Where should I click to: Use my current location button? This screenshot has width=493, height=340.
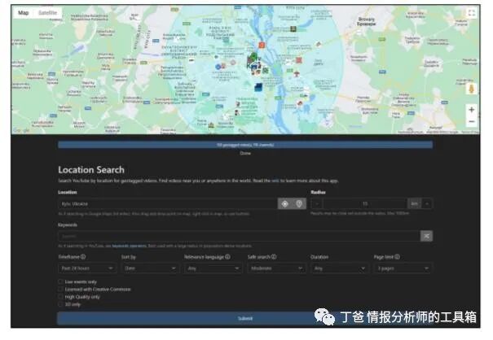(x=285, y=203)
